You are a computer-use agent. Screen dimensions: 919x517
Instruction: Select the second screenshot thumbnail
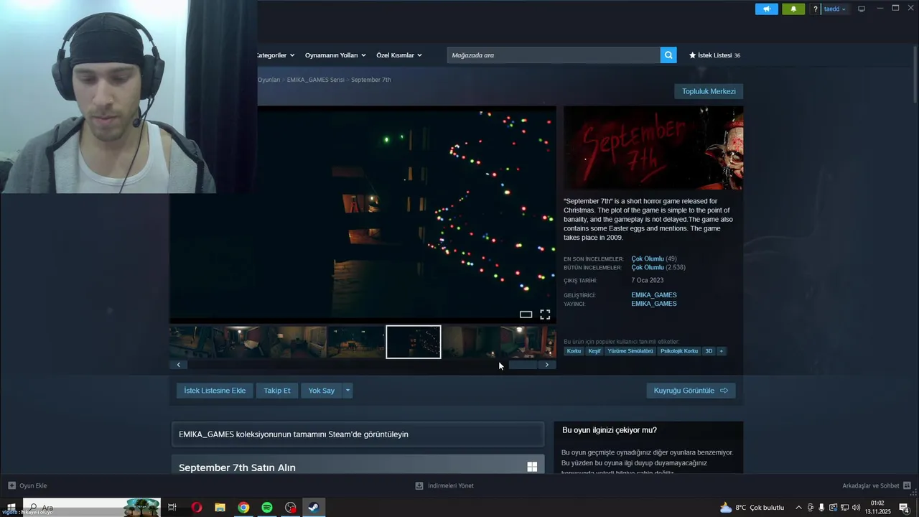(241, 342)
